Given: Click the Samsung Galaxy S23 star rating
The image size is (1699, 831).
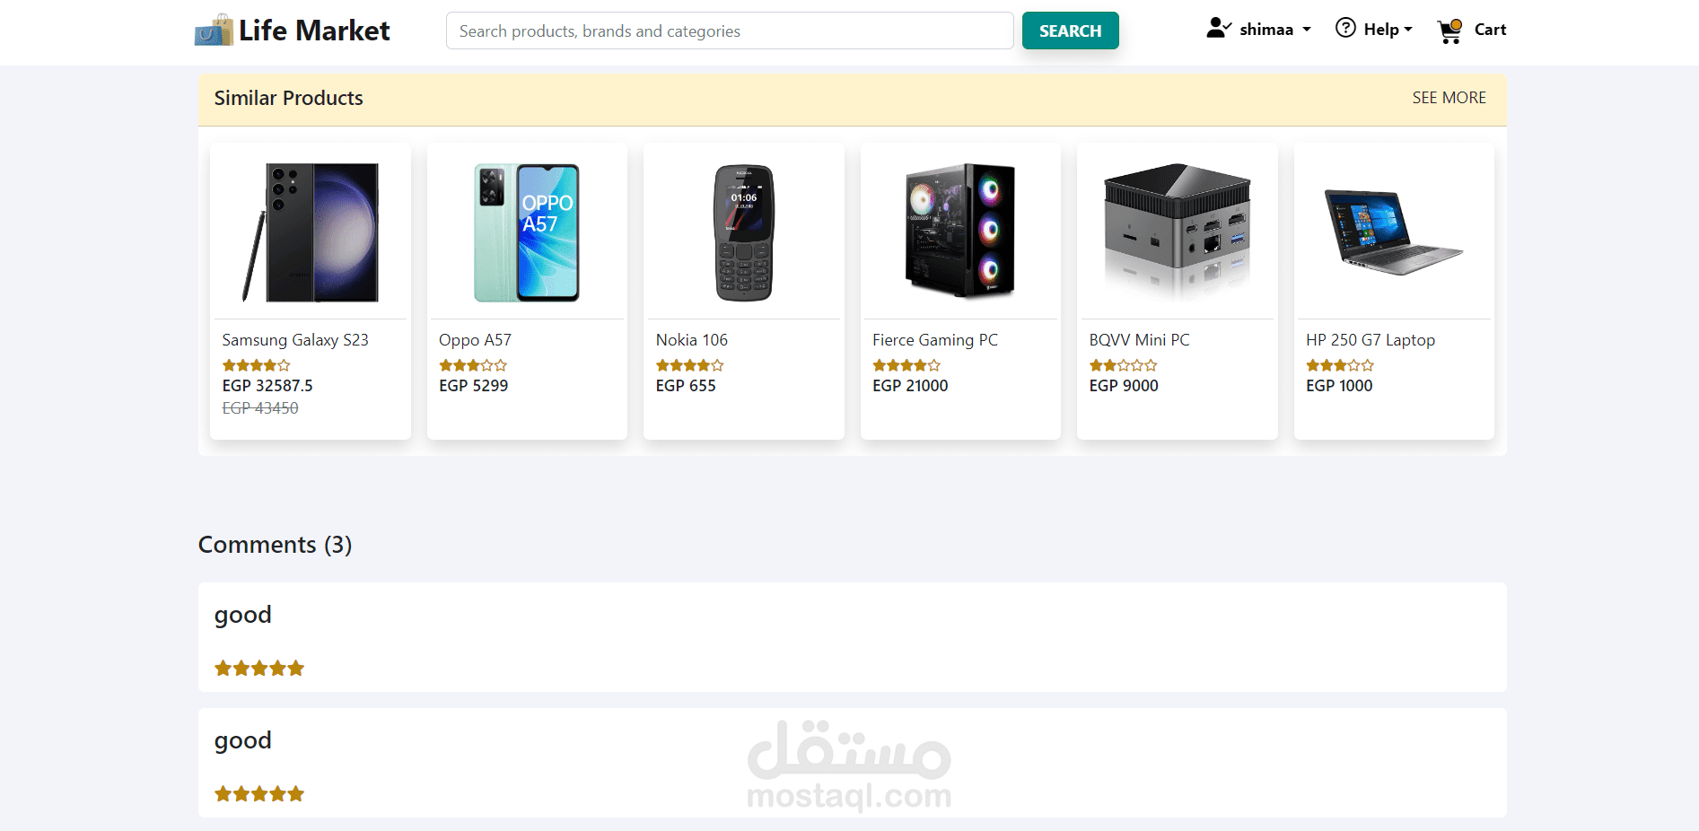Looking at the screenshot, I should pos(257,365).
